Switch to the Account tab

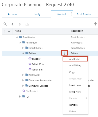coord(13,14)
